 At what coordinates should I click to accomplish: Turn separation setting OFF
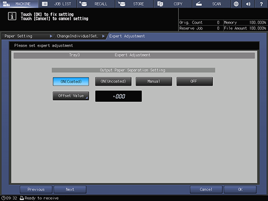pyautogui.click(x=194, y=81)
